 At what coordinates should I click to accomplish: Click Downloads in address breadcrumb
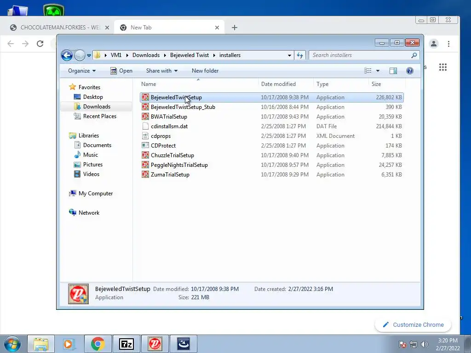pos(146,55)
